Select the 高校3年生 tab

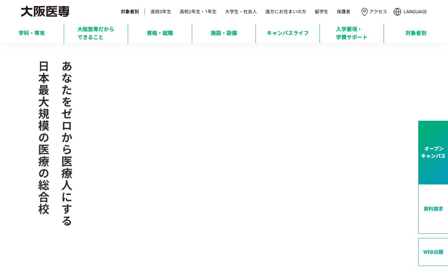(161, 12)
